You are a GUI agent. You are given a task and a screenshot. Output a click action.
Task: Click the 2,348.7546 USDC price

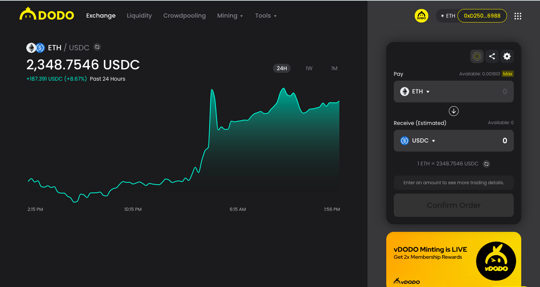[83, 65]
